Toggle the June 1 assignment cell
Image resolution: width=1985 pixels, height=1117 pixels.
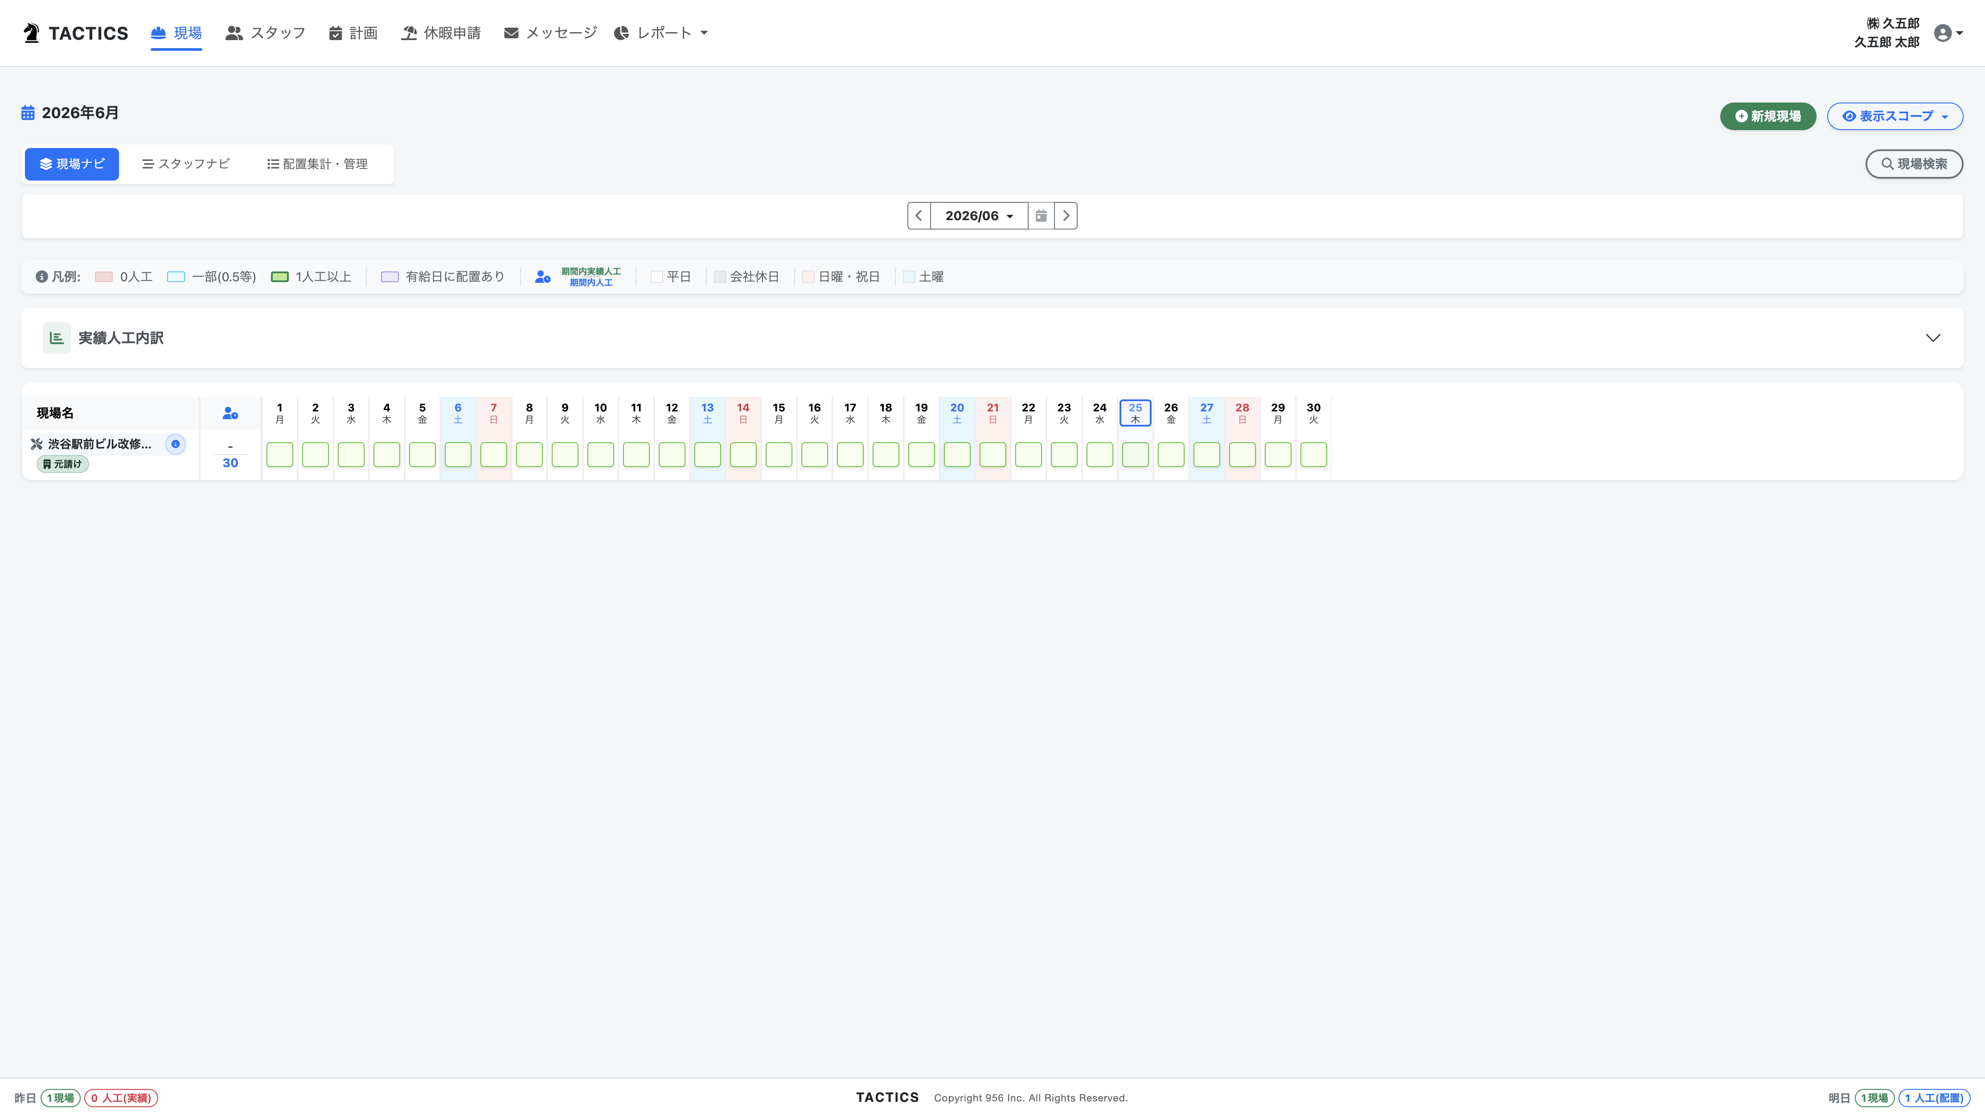(280, 455)
